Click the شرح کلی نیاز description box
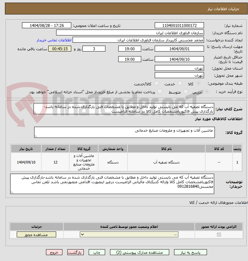This screenshot has height=261, width=248. pos(124,109)
